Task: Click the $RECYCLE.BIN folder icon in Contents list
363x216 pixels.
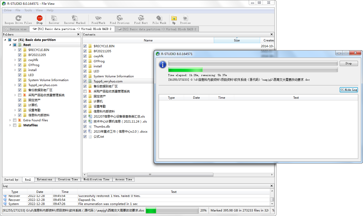Action: click(90, 46)
